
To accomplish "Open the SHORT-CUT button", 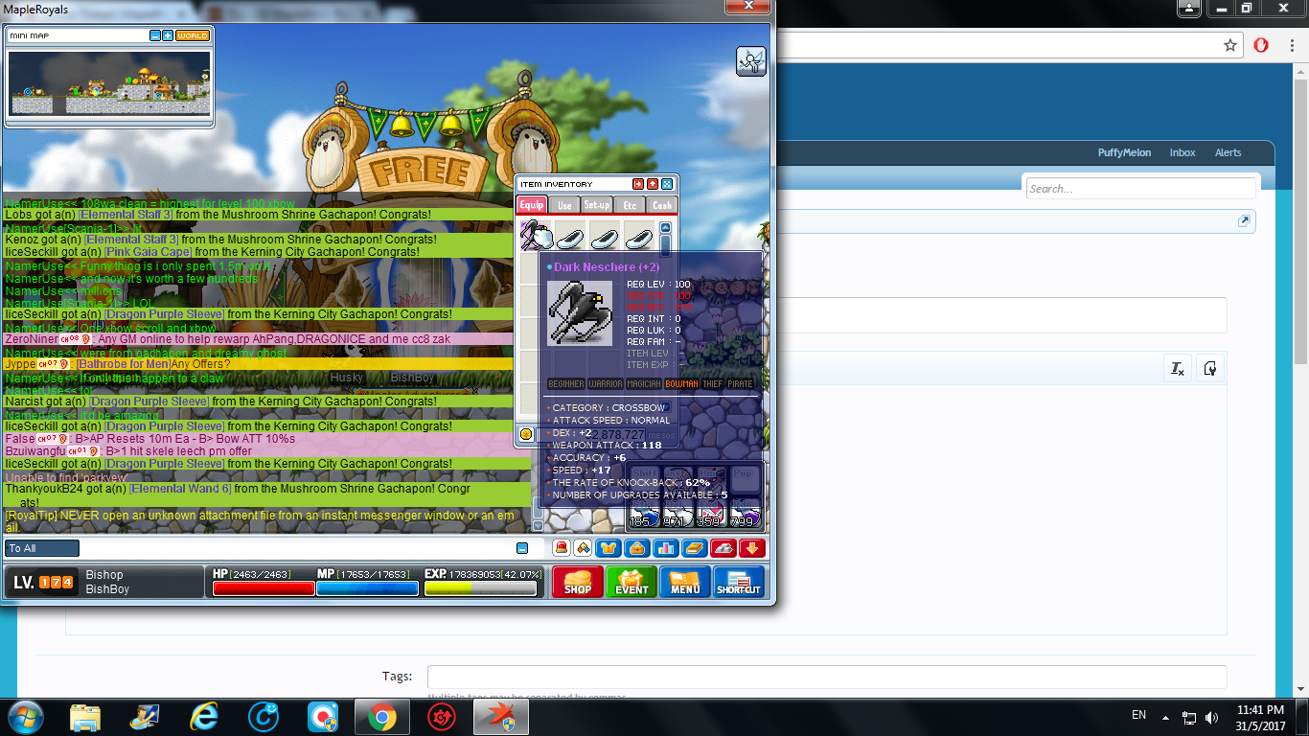I will pos(739,582).
